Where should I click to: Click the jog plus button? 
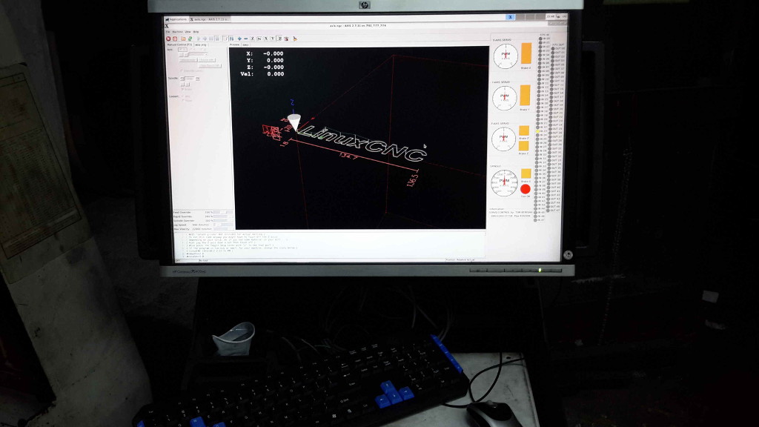(186, 55)
